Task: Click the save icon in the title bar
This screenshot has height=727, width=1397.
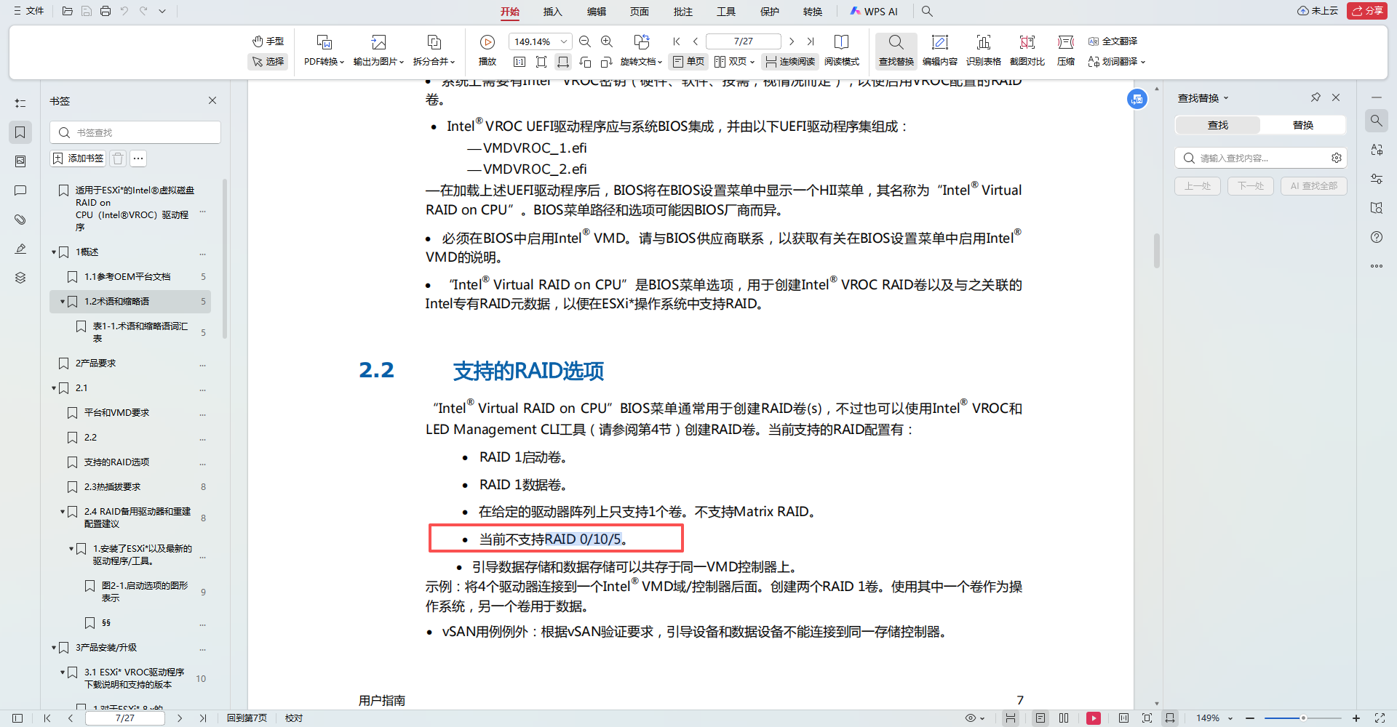Action: pos(87,11)
